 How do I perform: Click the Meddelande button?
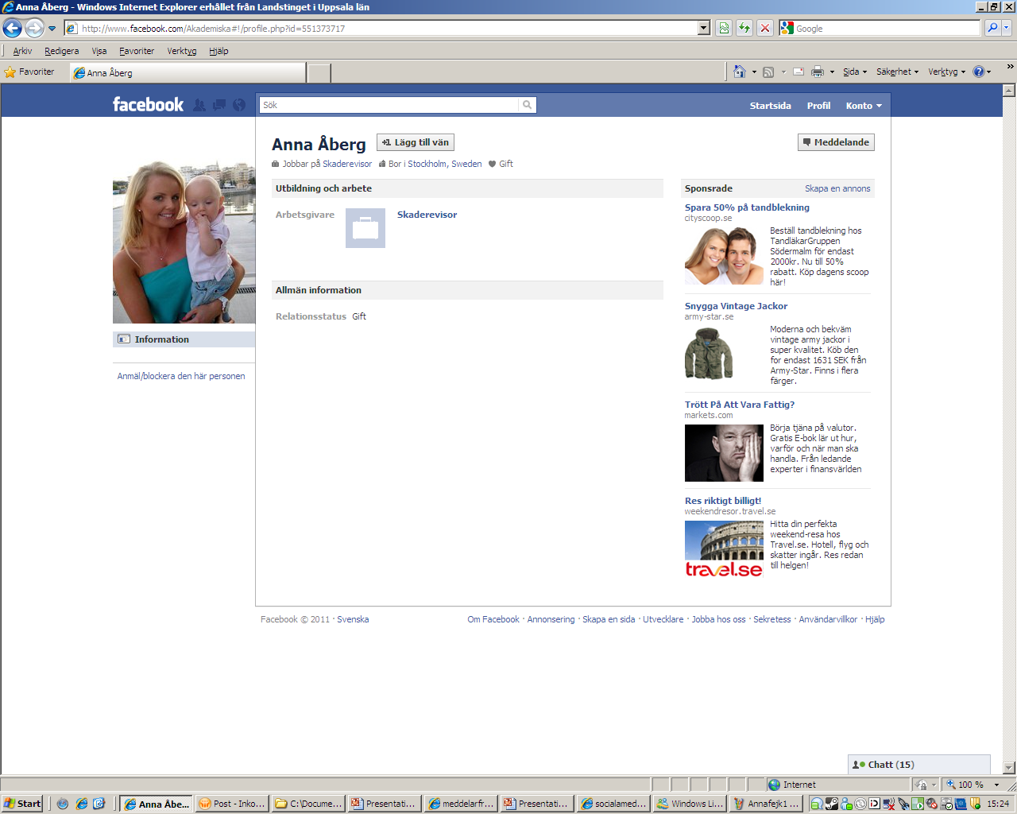click(x=836, y=142)
